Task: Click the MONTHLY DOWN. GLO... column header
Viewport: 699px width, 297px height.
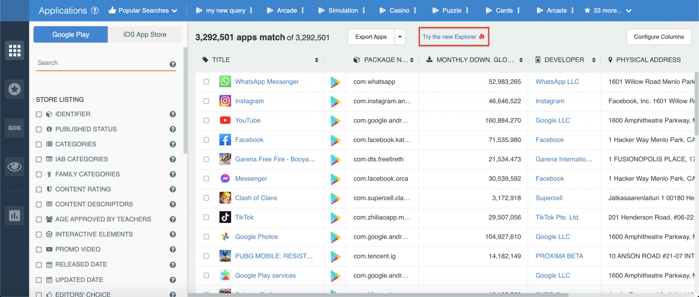Action: click(473, 60)
